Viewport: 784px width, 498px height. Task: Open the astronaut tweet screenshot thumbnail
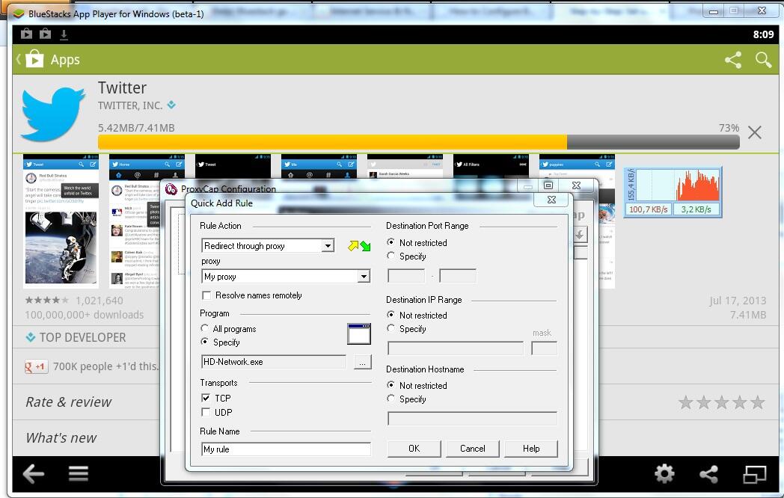coord(61,221)
